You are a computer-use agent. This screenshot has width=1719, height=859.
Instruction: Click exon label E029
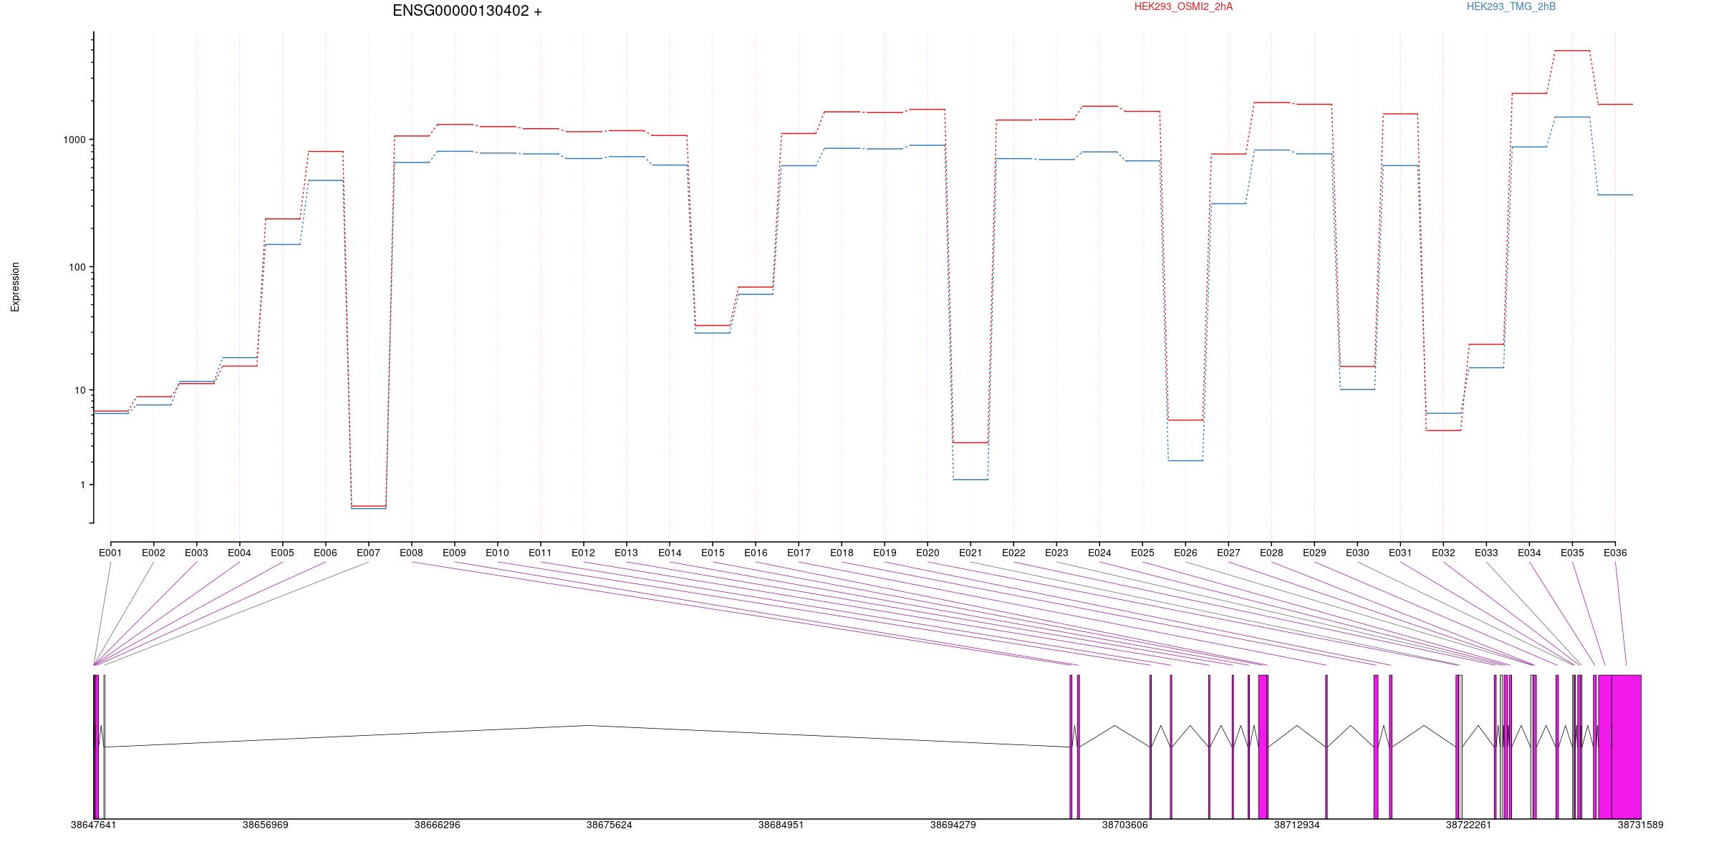point(1314,553)
